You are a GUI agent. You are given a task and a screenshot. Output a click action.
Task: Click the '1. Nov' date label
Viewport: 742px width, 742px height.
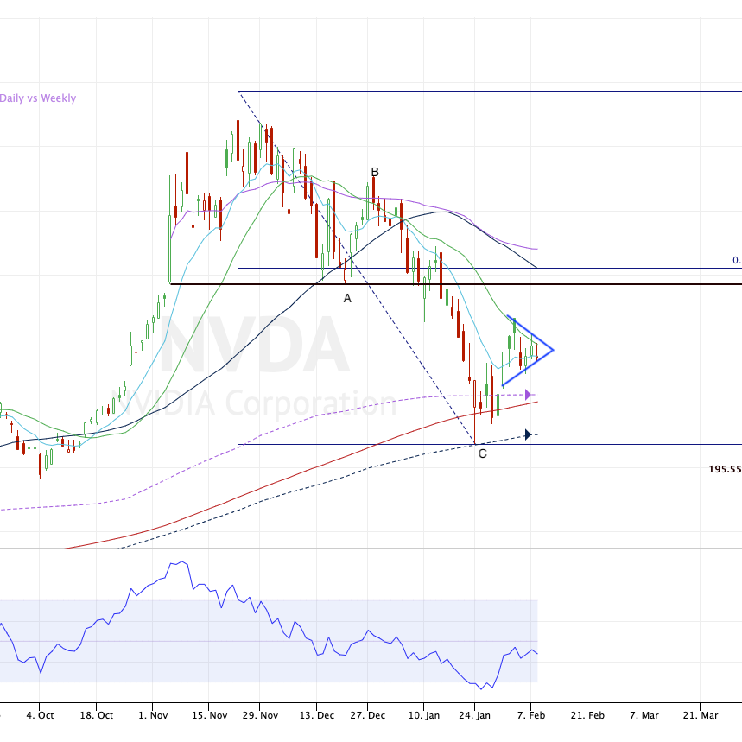(152, 716)
